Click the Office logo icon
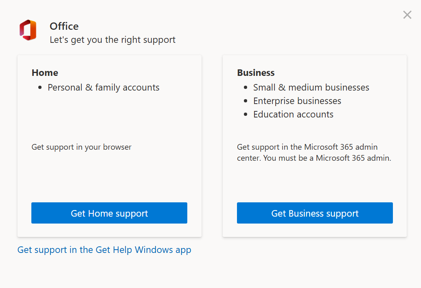This screenshot has height=288, width=421. tap(28, 30)
